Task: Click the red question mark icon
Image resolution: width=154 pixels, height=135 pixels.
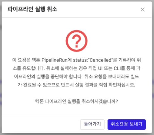Action: click(76, 41)
